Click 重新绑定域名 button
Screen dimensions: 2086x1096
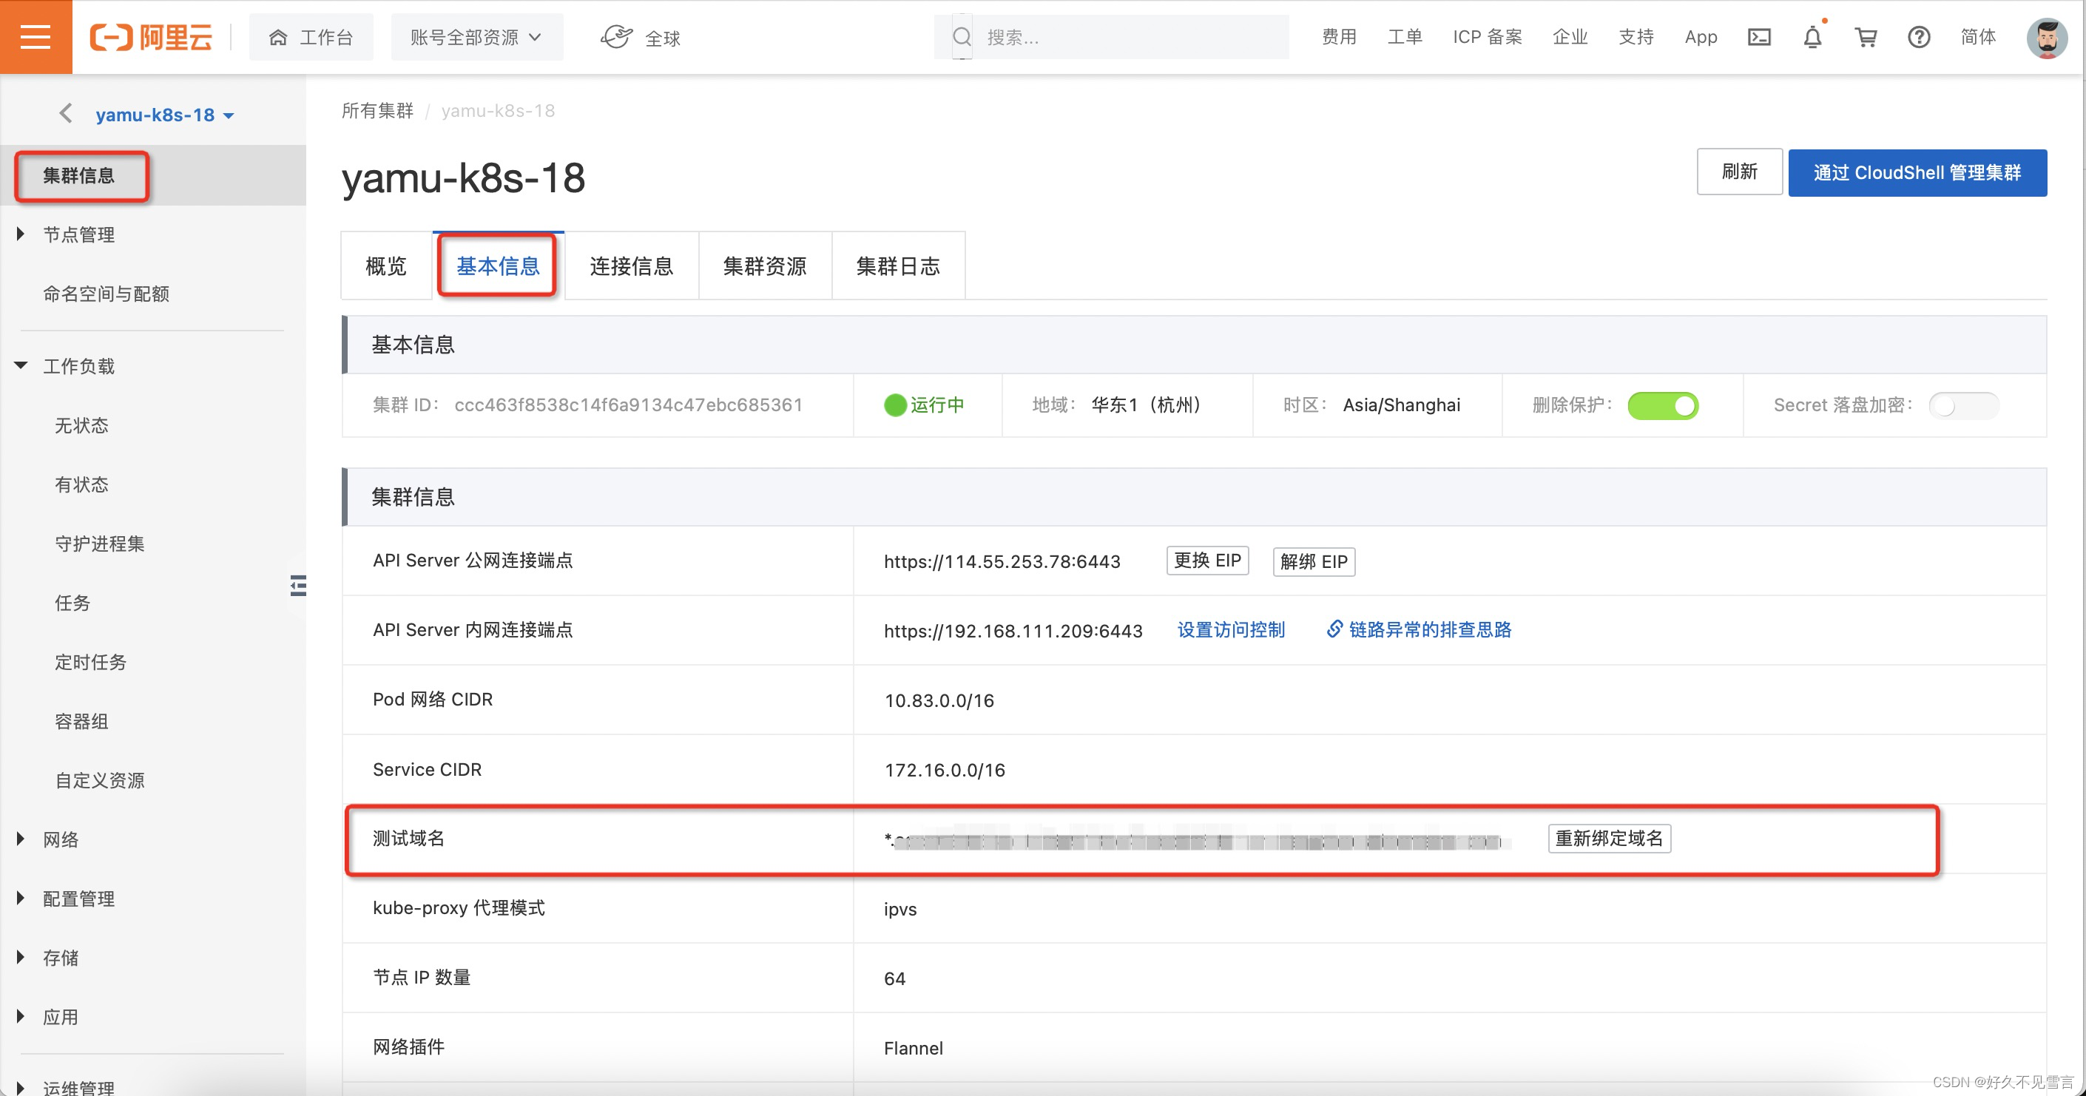[x=1609, y=838]
